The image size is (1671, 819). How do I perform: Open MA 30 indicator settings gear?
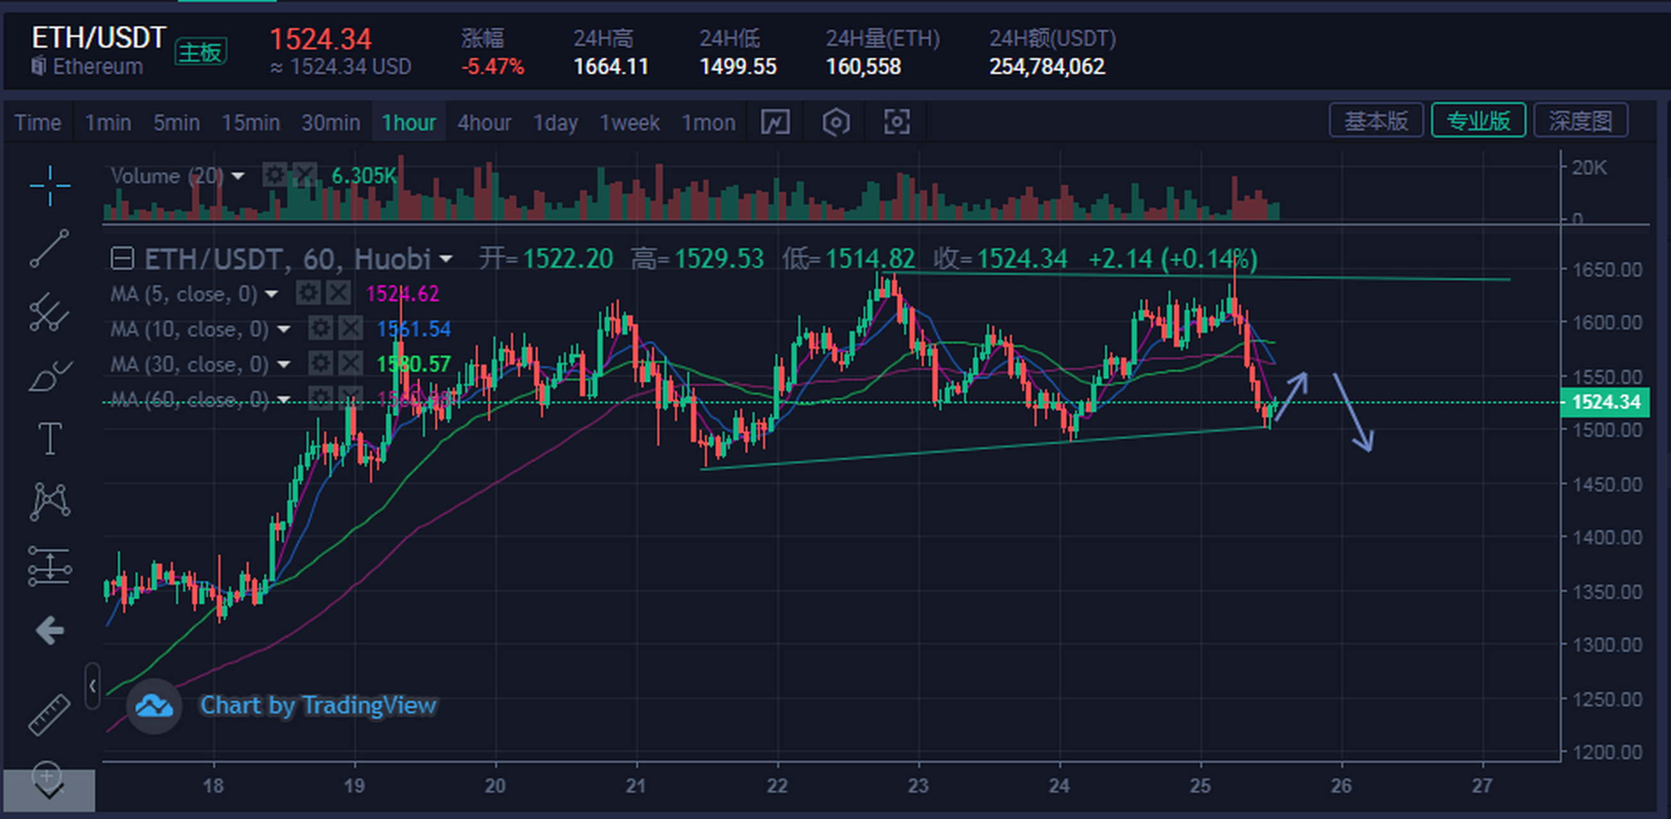[x=320, y=363]
